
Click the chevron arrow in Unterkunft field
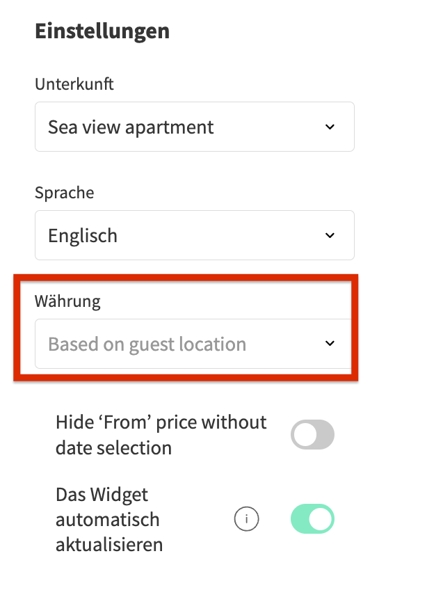(330, 127)
